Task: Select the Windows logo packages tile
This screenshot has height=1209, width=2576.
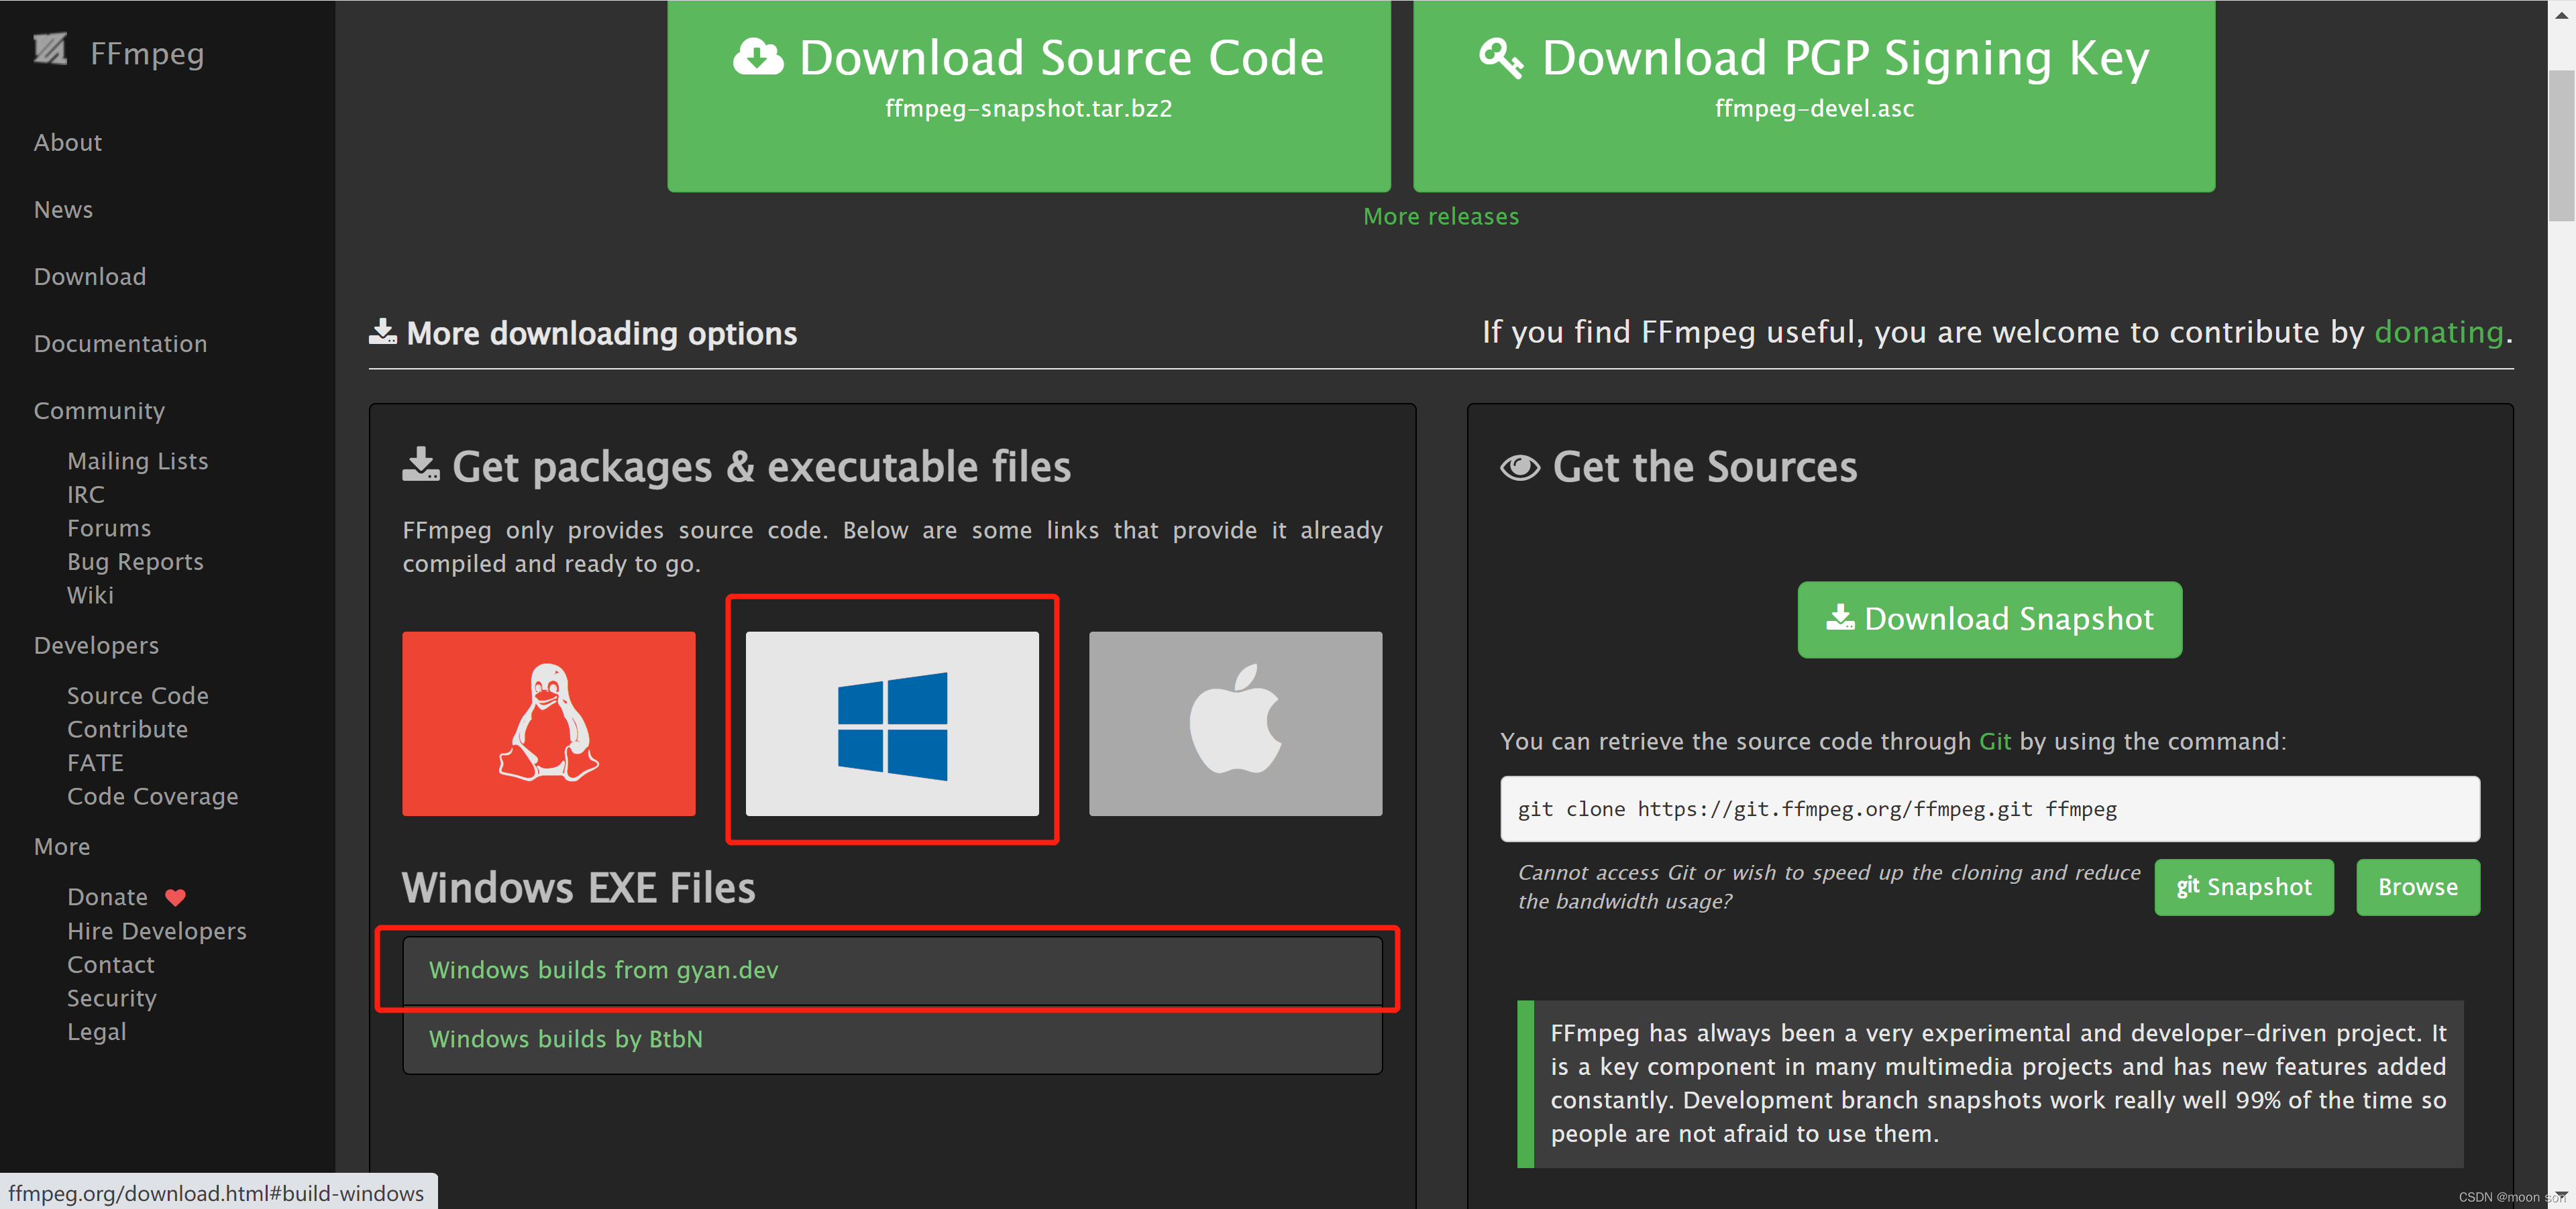Action: pos(892,722)
